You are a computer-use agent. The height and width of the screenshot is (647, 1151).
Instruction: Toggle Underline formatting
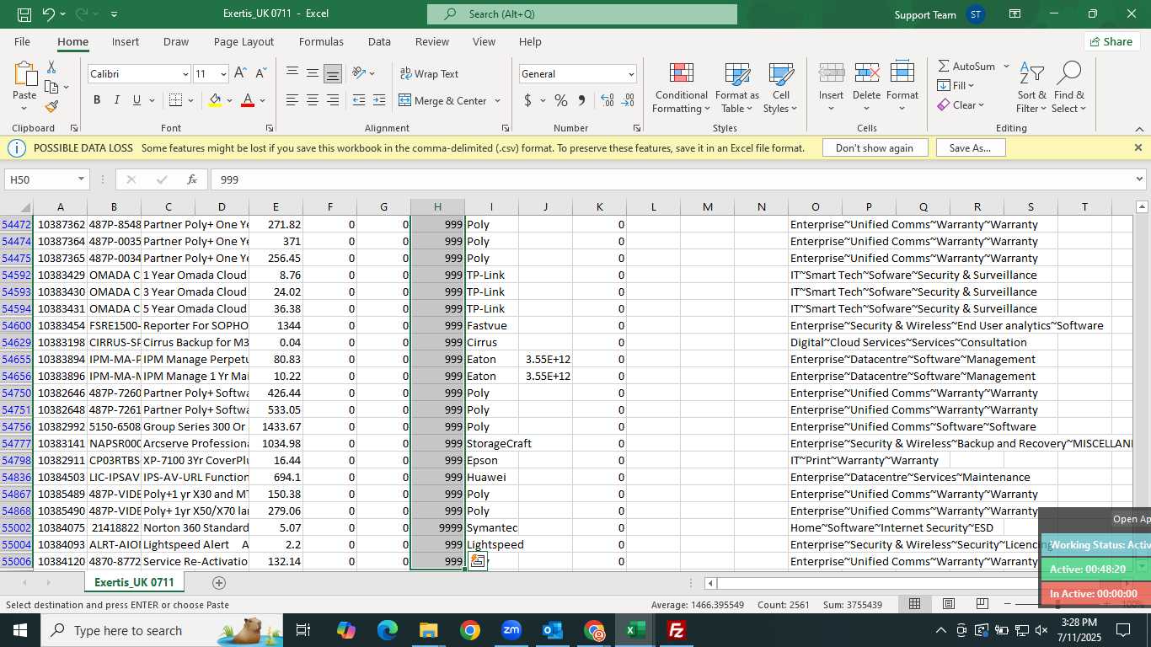(x=137, y=100)
